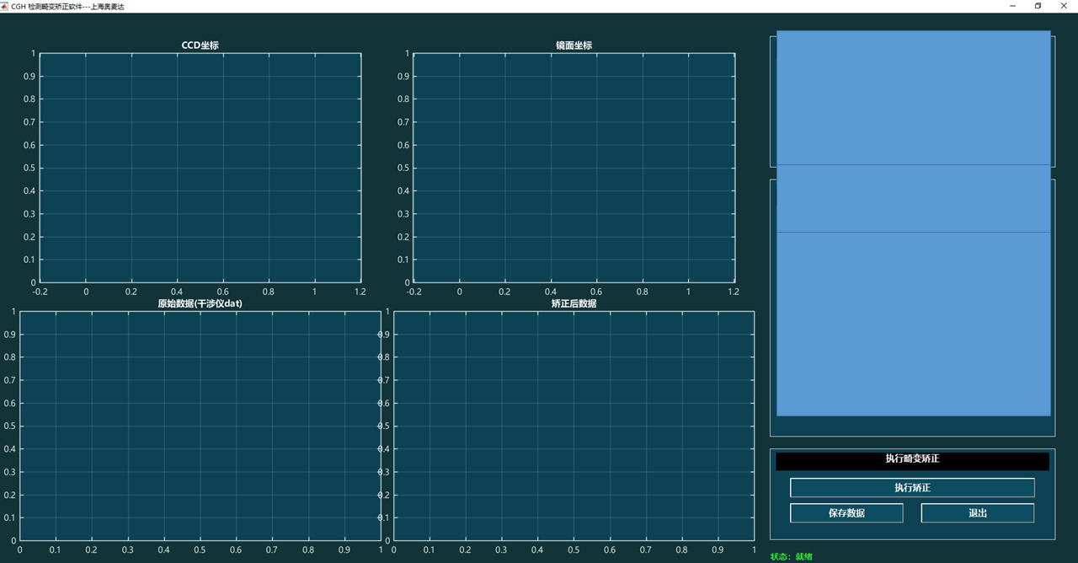The image size is (1078, 563).
Task: Restore down the application window
Action: tap(1038, 6)
